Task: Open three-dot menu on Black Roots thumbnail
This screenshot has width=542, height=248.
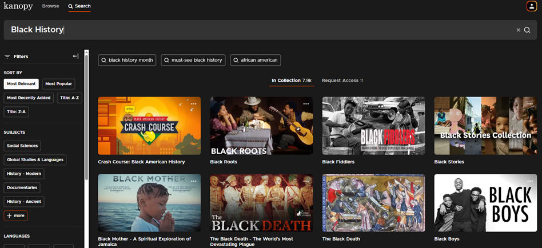Action: coord(306,103)
